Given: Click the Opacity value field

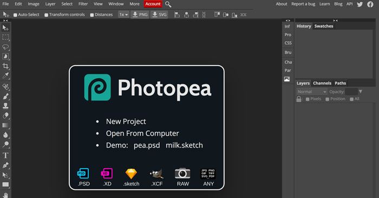Looking at the screenshot, I should point(351,92).
